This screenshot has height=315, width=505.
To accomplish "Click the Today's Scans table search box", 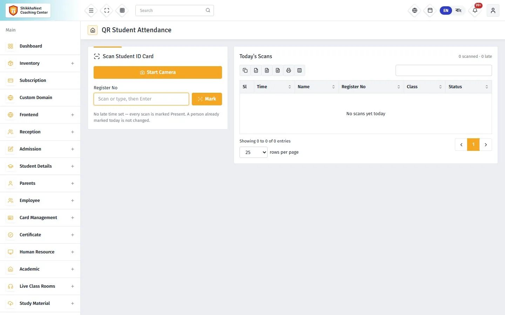I will pos(444,70).
